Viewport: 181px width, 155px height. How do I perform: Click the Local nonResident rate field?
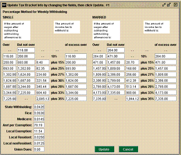39,143
